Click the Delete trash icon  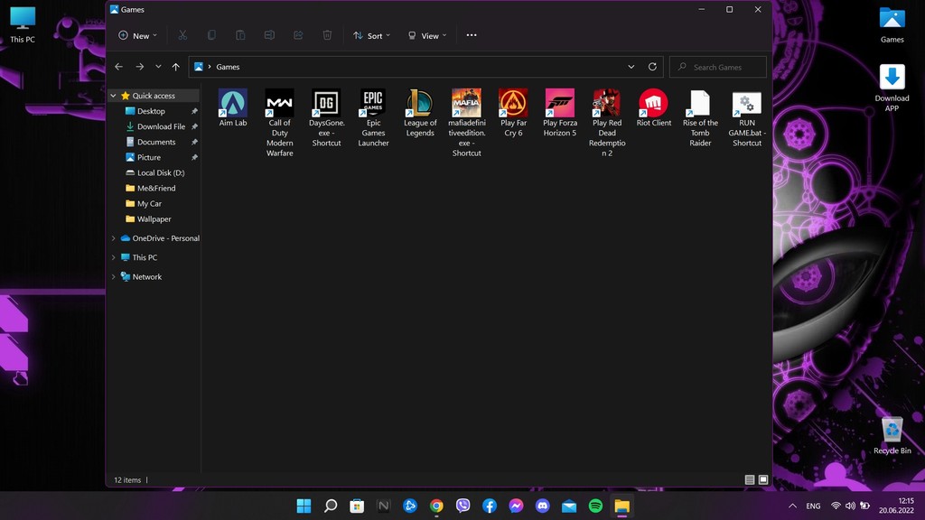[327, 35]
